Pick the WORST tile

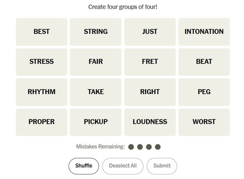point(204,122)
